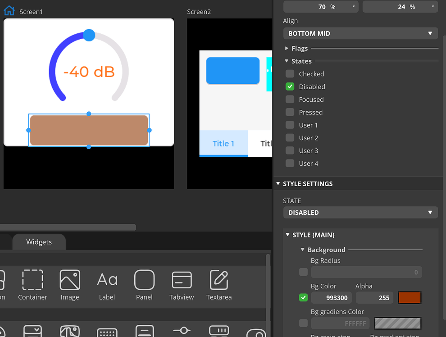446x337 pixels.
Task: Select the Tabview widget
Action: click(x=182, y=284)
